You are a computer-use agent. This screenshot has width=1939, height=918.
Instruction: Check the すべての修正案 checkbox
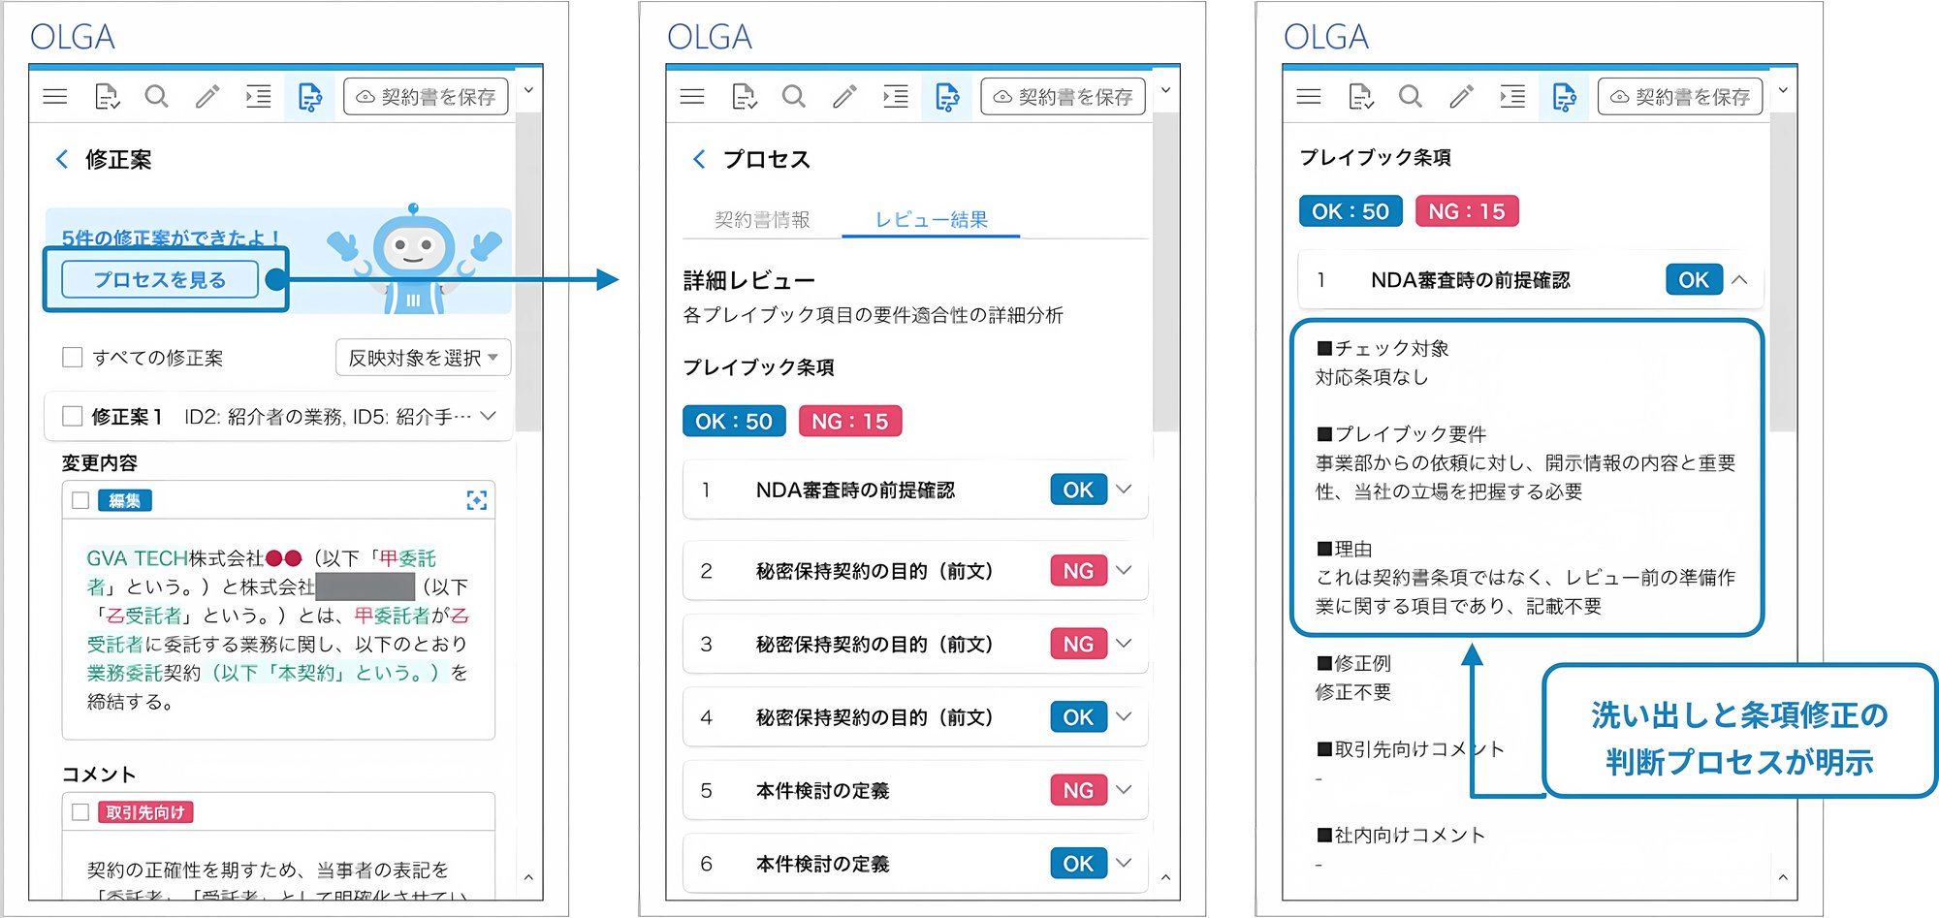pos(73,357)
